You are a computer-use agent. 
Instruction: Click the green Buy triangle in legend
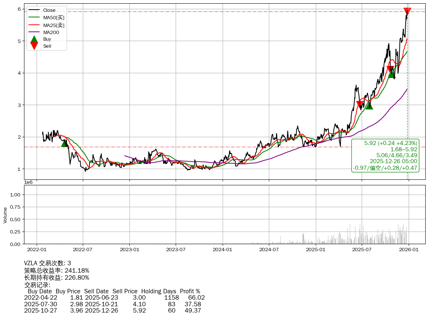point(34,39)
